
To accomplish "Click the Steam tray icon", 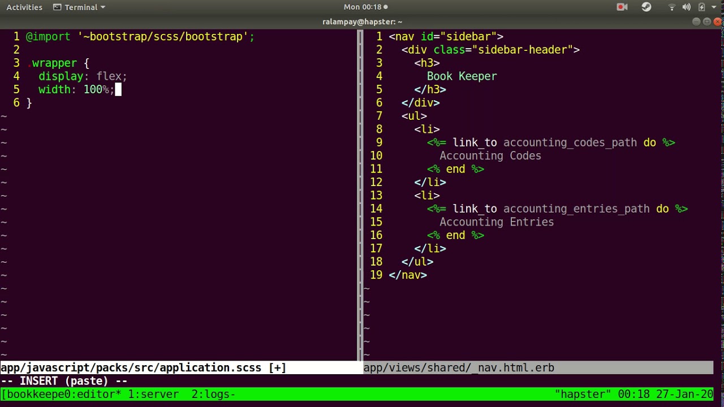I will pyautogui.click(x=647, y=7).
